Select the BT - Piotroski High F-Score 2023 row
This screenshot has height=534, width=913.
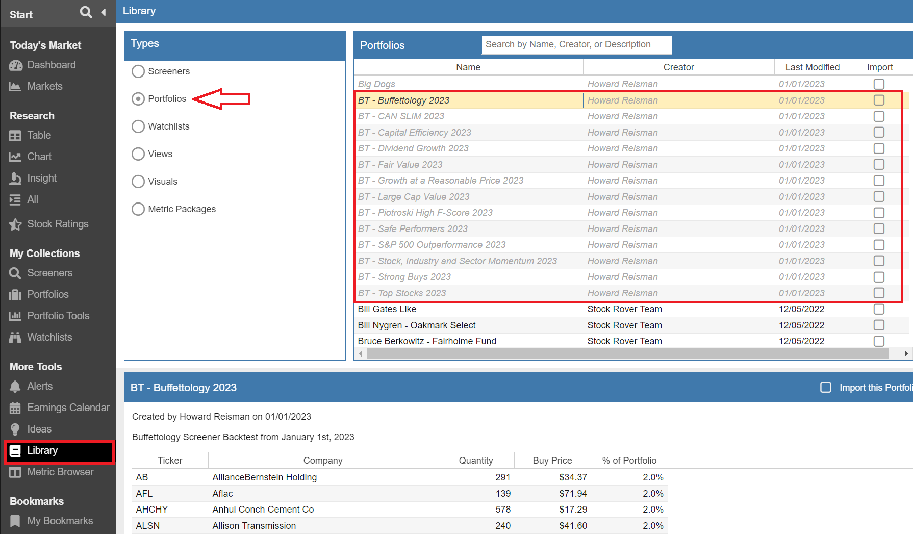[x=631, y=213]
